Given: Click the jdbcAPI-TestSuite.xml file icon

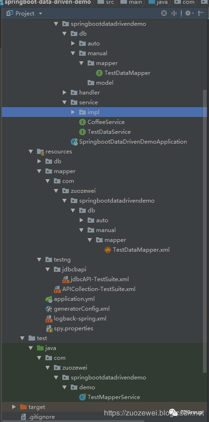Looking at the screenshot, I should pos(66,279).
